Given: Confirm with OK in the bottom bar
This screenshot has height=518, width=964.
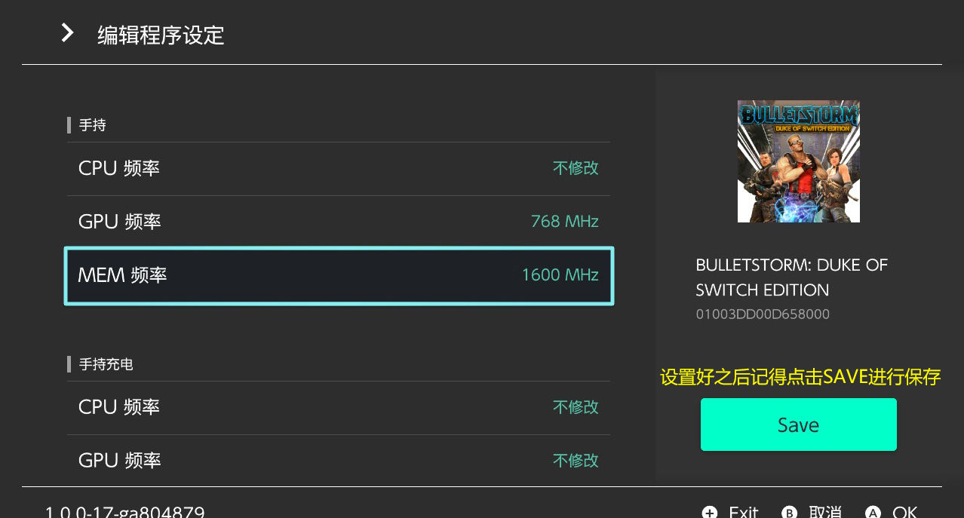Looking at the screenshot, I should coord(904,513).
